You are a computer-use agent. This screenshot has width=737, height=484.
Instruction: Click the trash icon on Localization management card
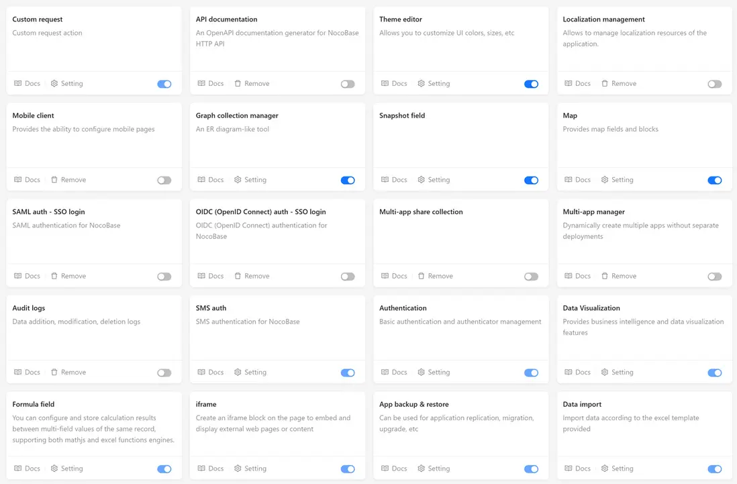[605, 84]
